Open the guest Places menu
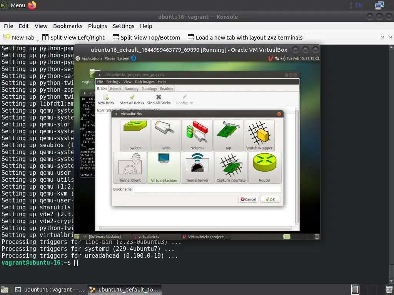 (110, 58)
